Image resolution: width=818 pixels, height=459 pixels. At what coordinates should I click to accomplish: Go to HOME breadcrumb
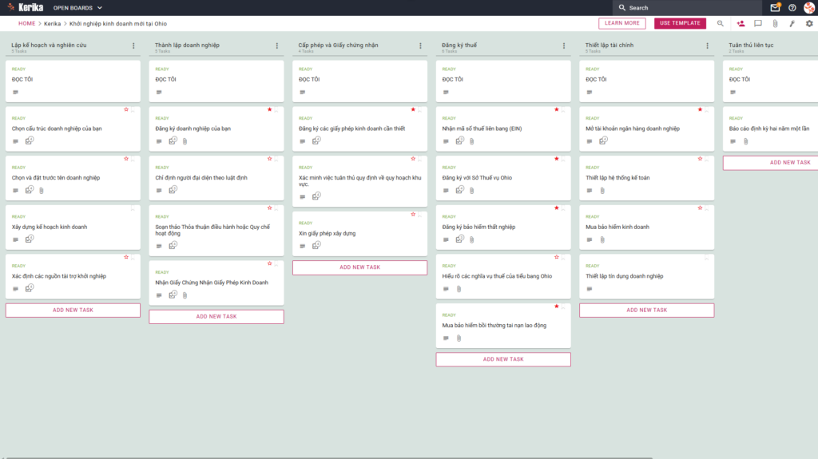(26, 23)
